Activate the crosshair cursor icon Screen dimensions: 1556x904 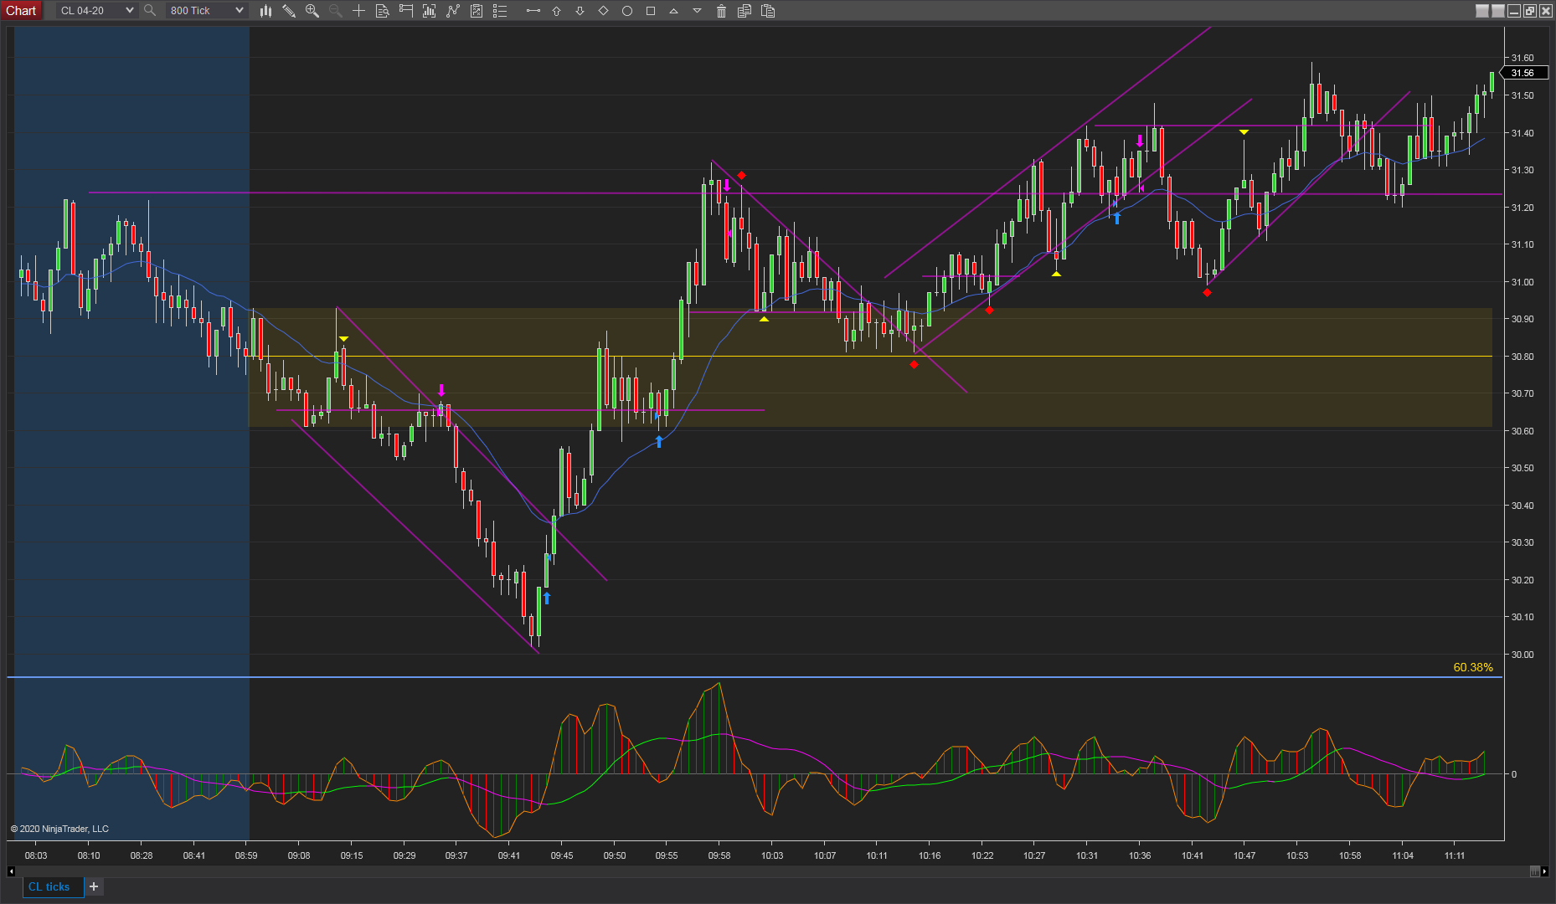pyautogui.click(x=358, y=11)
